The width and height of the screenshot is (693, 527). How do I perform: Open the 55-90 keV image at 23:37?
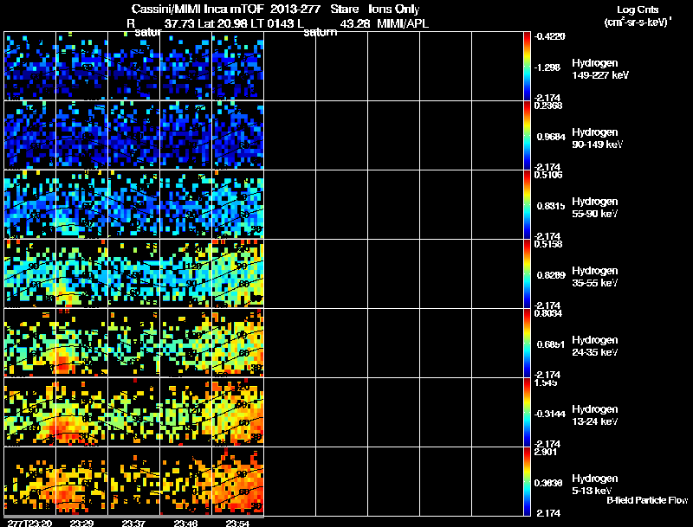(x=134, y=204)
